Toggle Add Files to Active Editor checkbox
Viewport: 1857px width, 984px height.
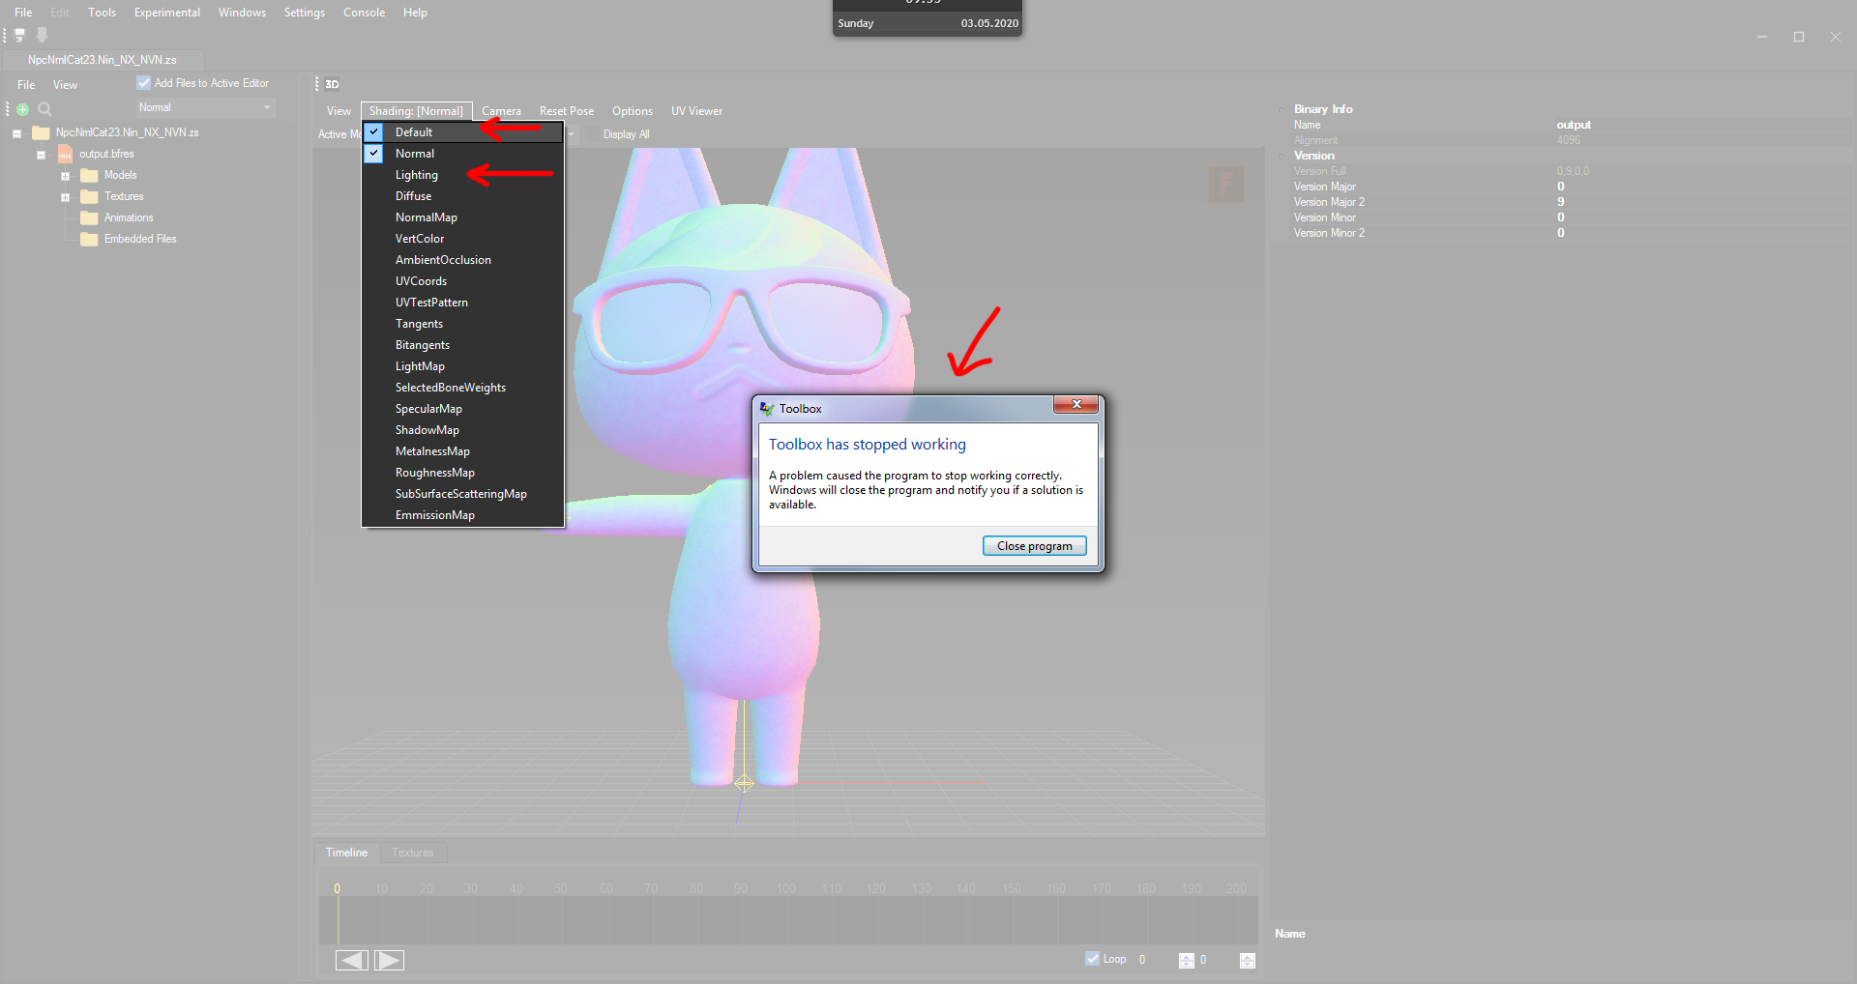144,83
